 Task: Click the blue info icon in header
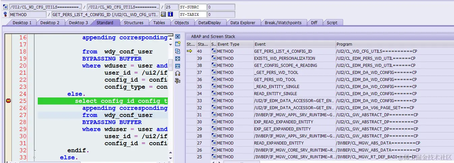tap(171, 14)
